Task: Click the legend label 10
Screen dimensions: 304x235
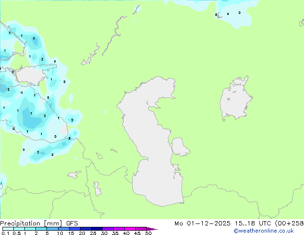Action: [x=60, y=233]
